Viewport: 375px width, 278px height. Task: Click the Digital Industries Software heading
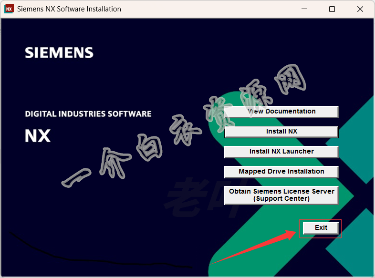[x=88, y=114]
